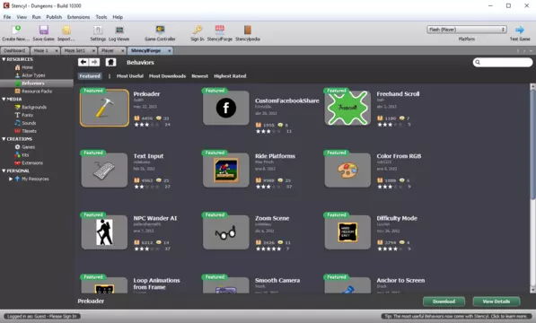The height and width of the screenshot is (323, 536).
Task: Switch to the Dashboard tab
Action: click(x=14, y=50)
